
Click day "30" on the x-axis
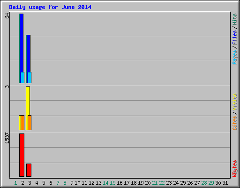(x=218, y=183)
